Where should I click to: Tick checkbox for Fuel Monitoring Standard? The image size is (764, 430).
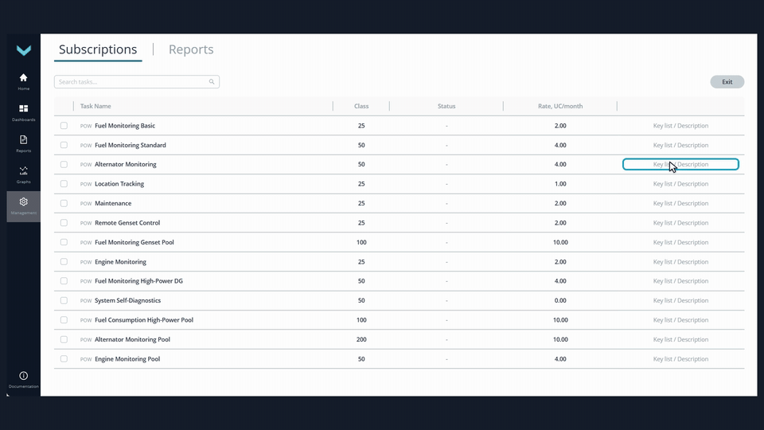(64, 145)
